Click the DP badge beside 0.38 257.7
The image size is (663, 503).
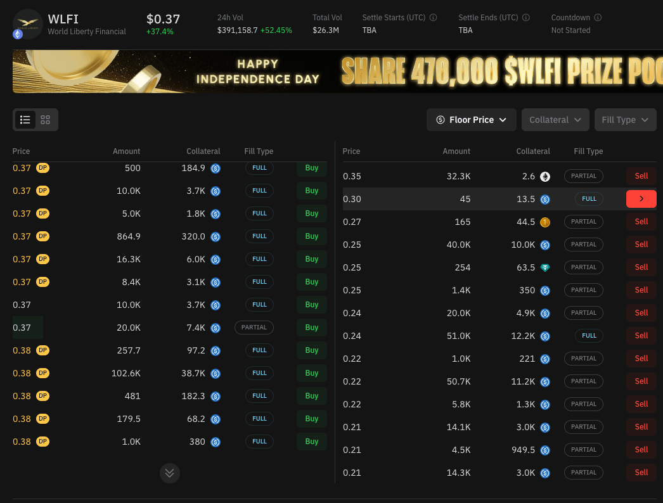(42, 350)
